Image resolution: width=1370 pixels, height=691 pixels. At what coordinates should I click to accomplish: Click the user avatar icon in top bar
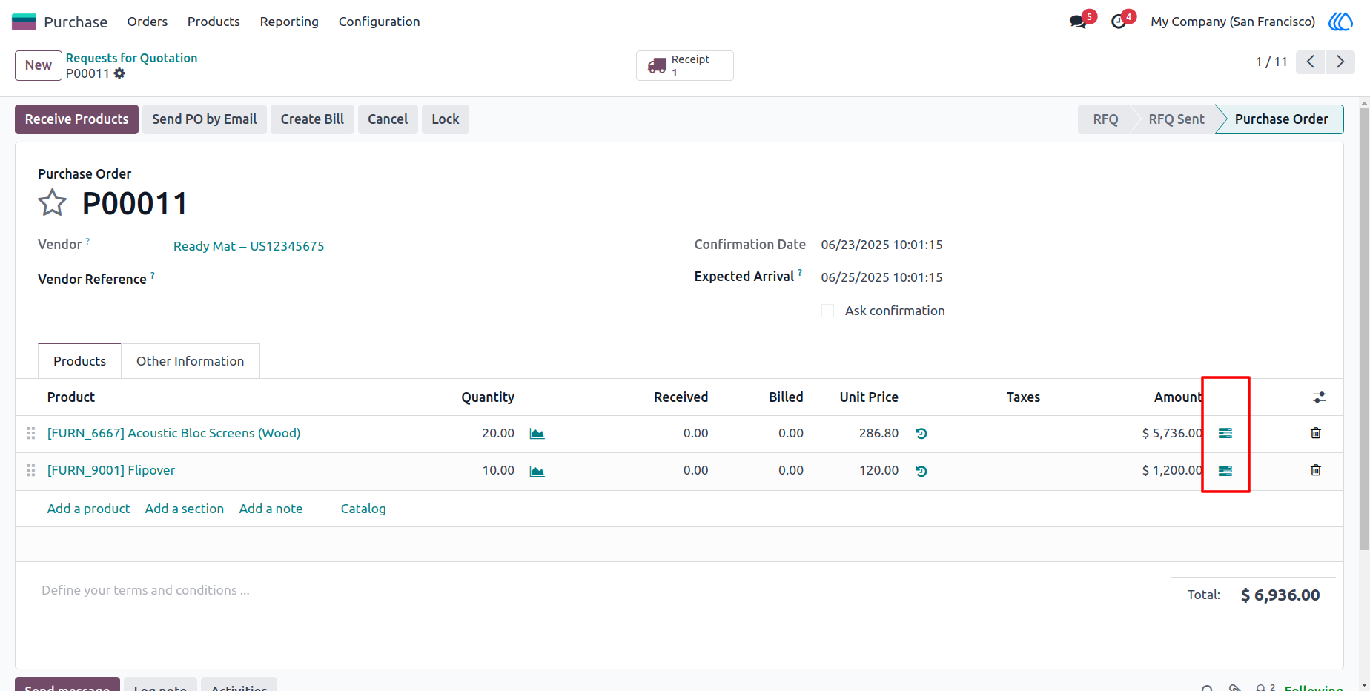(1340, 22)
